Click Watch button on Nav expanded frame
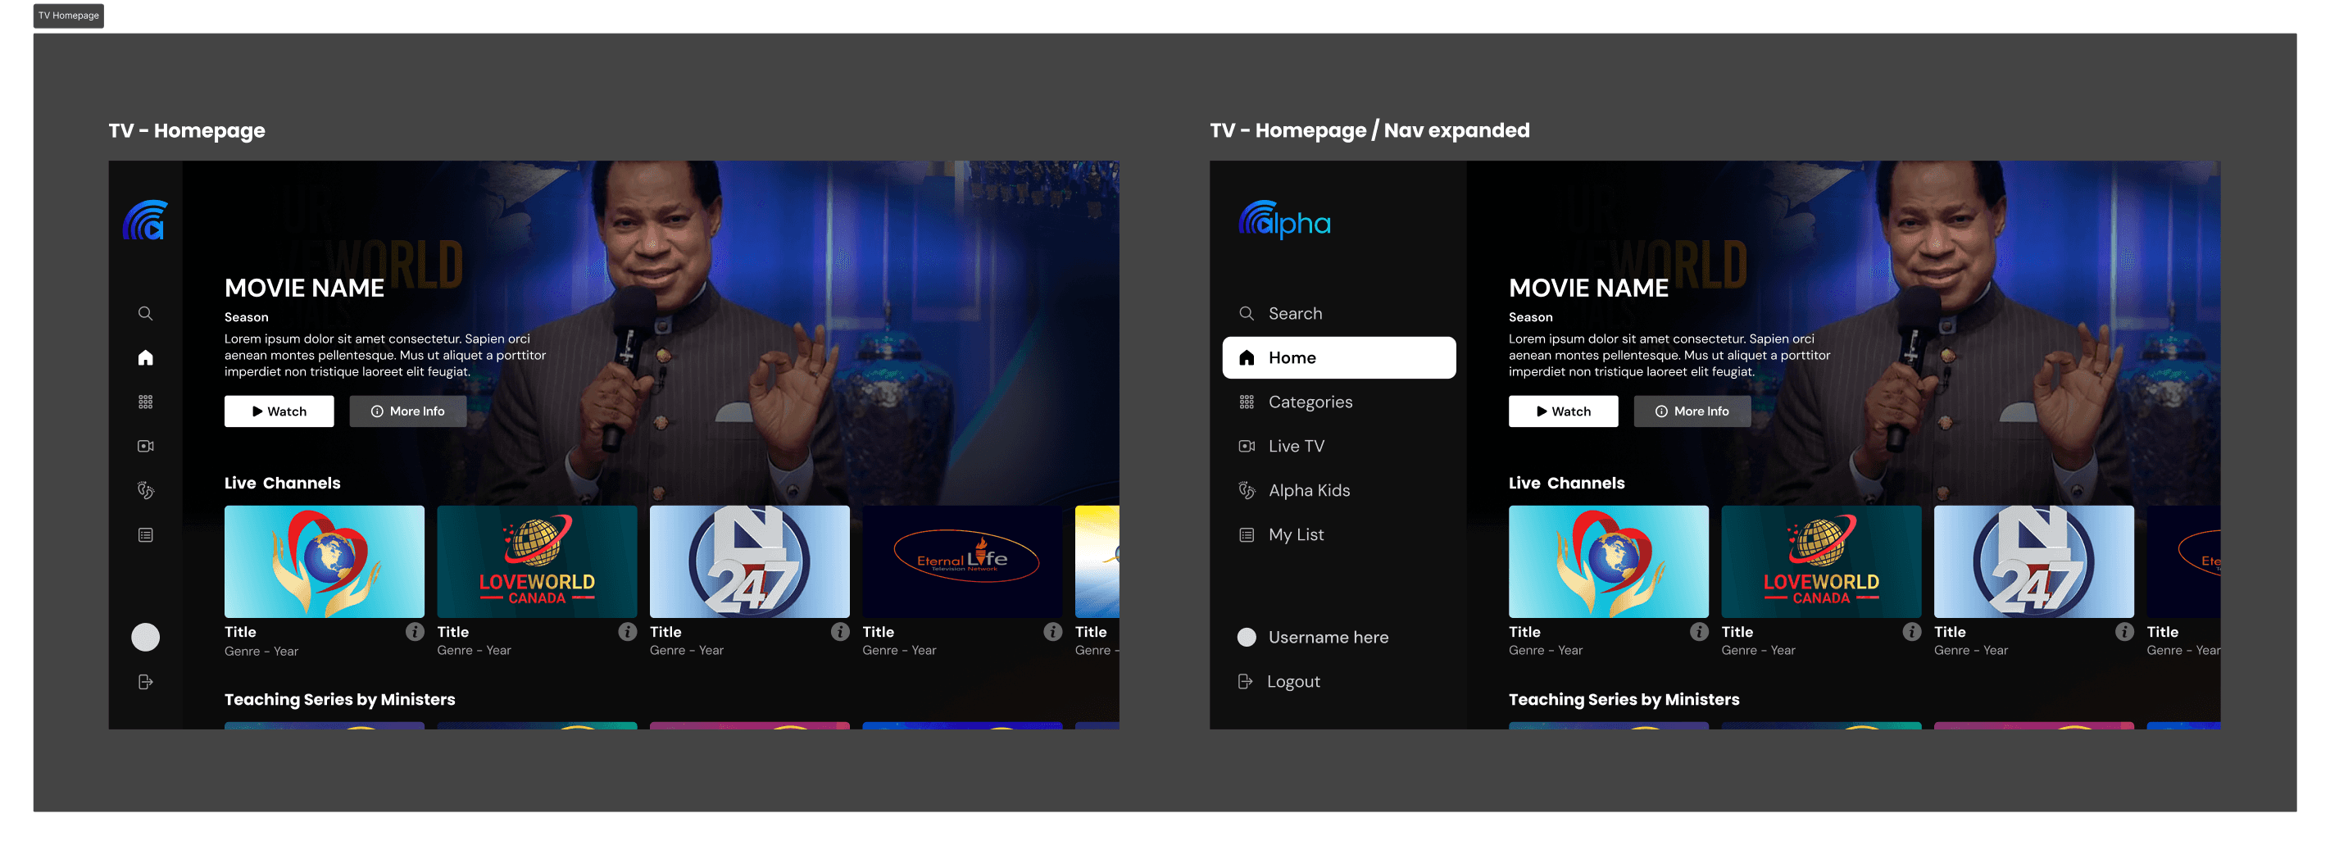 [x=1563, y=411]
